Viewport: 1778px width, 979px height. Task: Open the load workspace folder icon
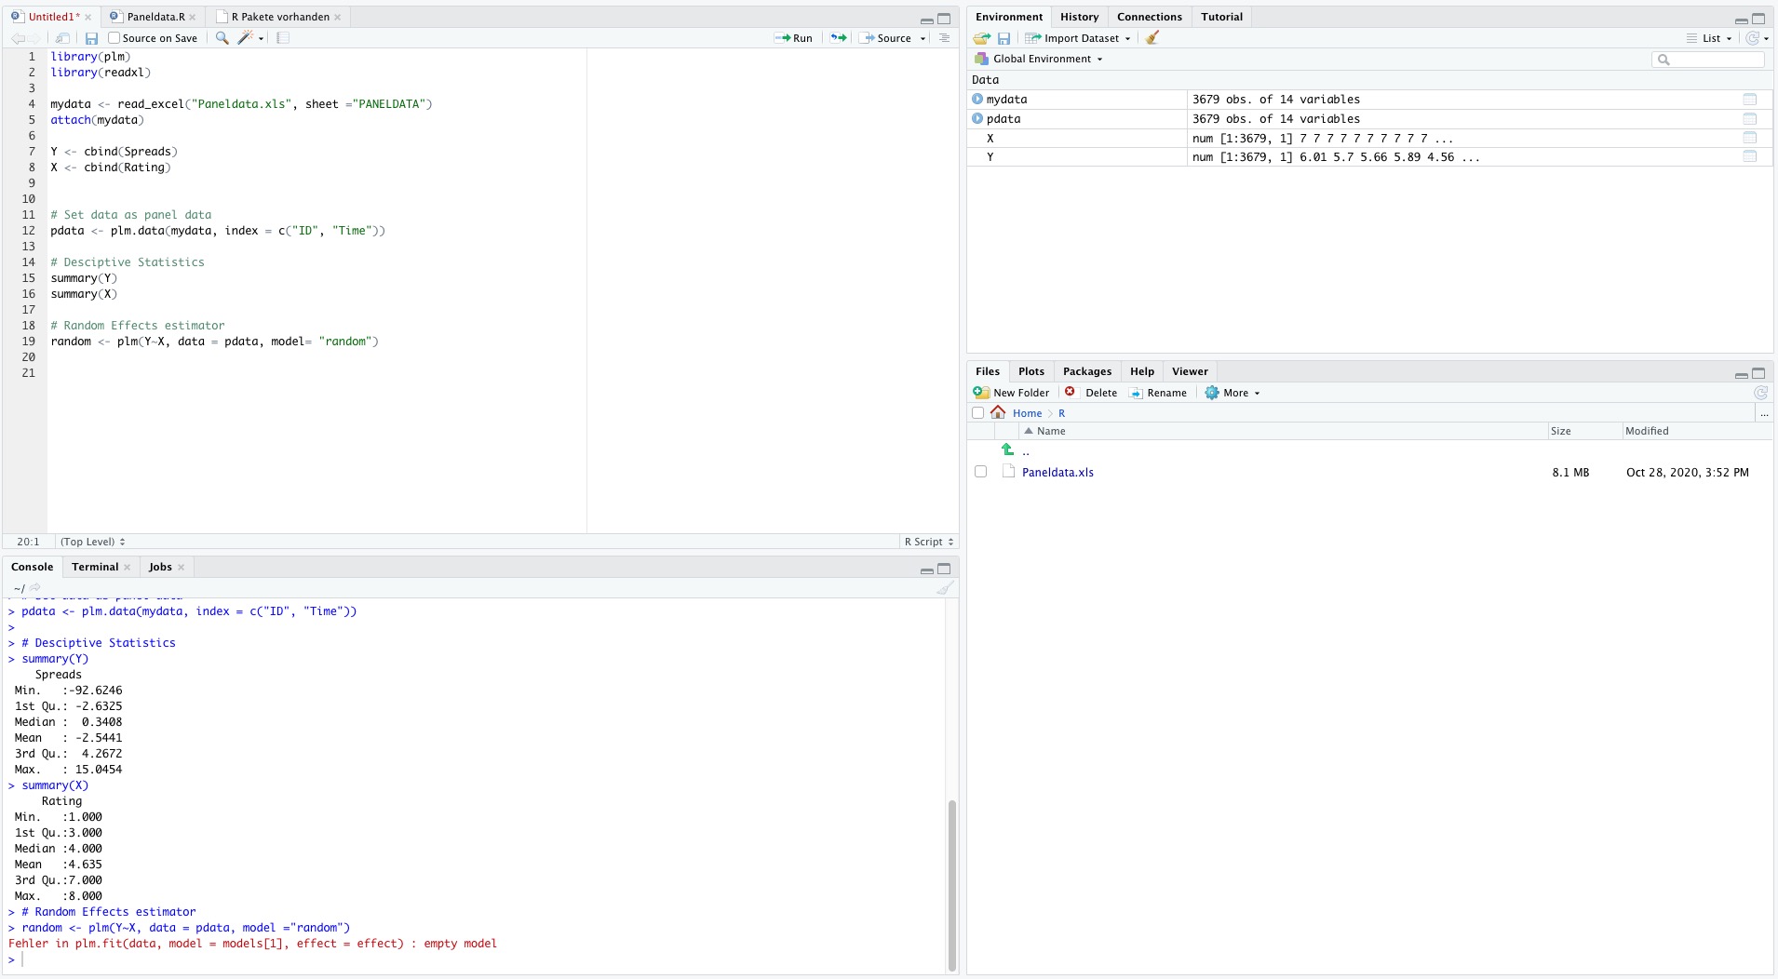point(981,38)
